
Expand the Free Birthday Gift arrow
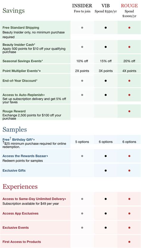pyautogui.click(x=34, y=140)
